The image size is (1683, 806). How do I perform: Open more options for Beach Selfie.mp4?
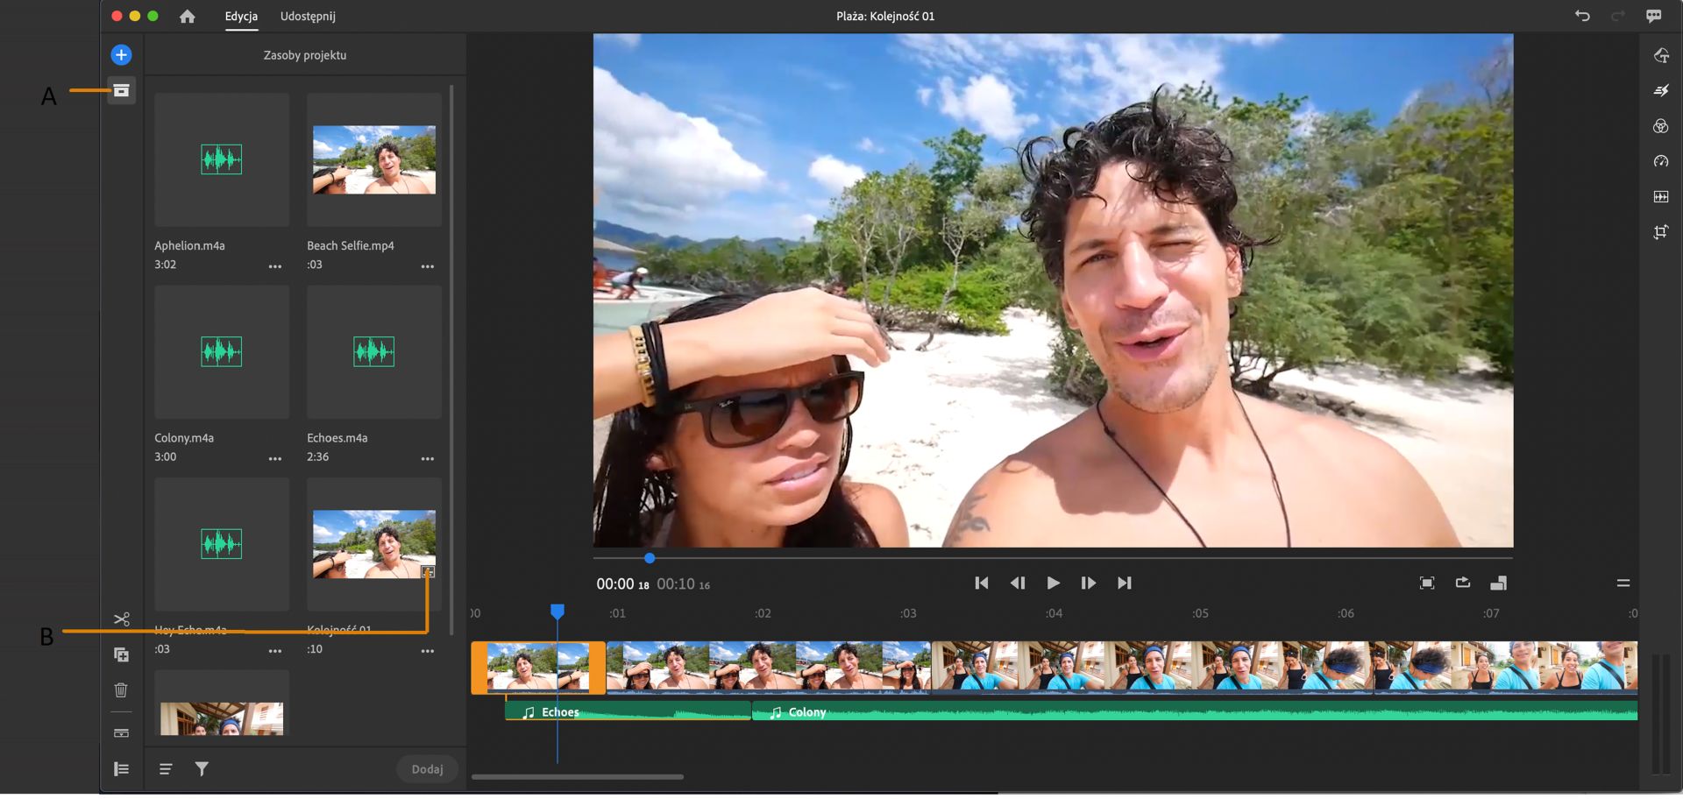(428, 266)
